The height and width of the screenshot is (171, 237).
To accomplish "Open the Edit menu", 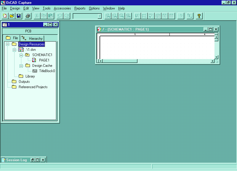I will tap(26, 8).
